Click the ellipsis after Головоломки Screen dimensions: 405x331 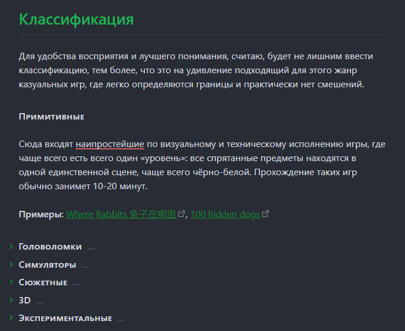[x=91, y=248]
